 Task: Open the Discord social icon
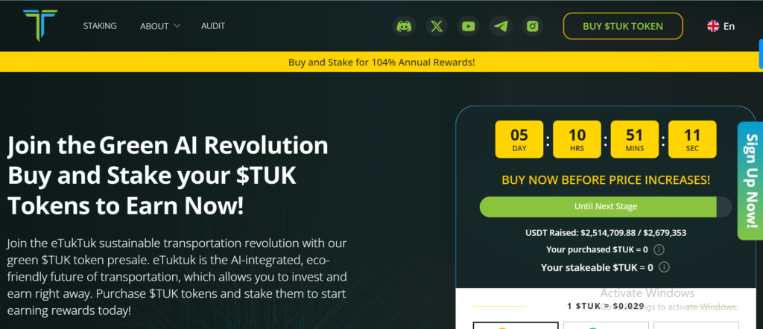point(404,26)
